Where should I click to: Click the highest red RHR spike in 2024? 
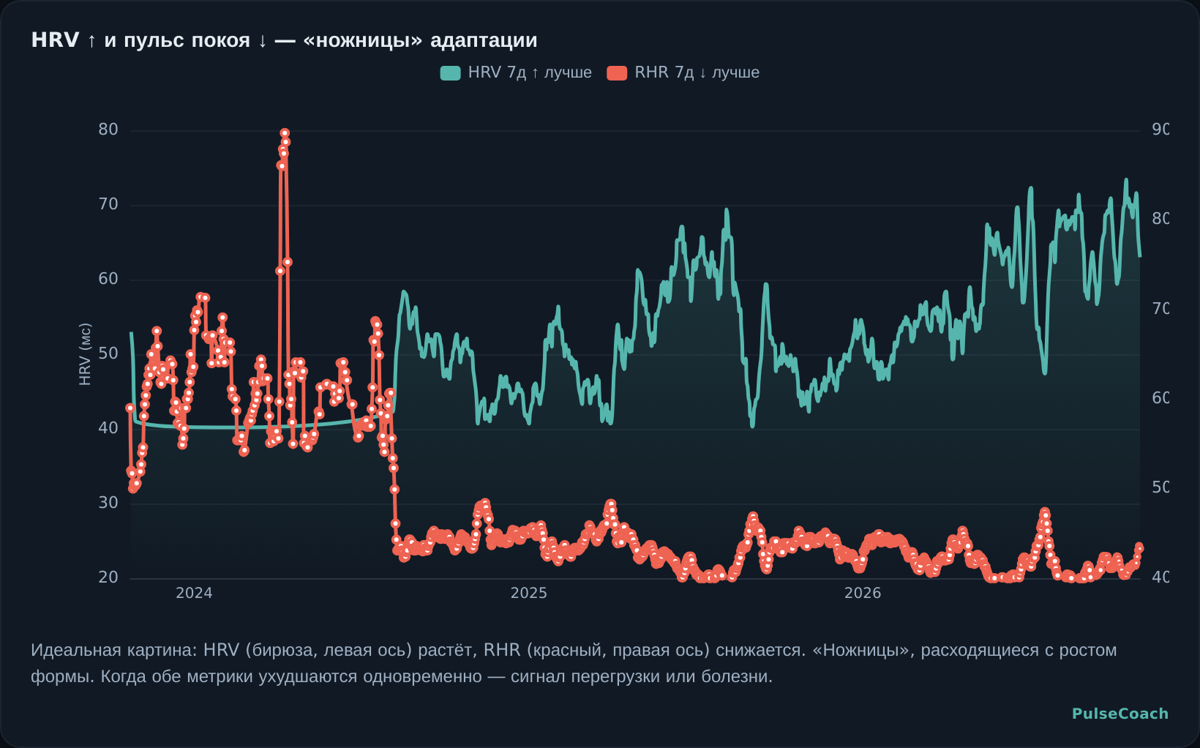coord(285,133)
